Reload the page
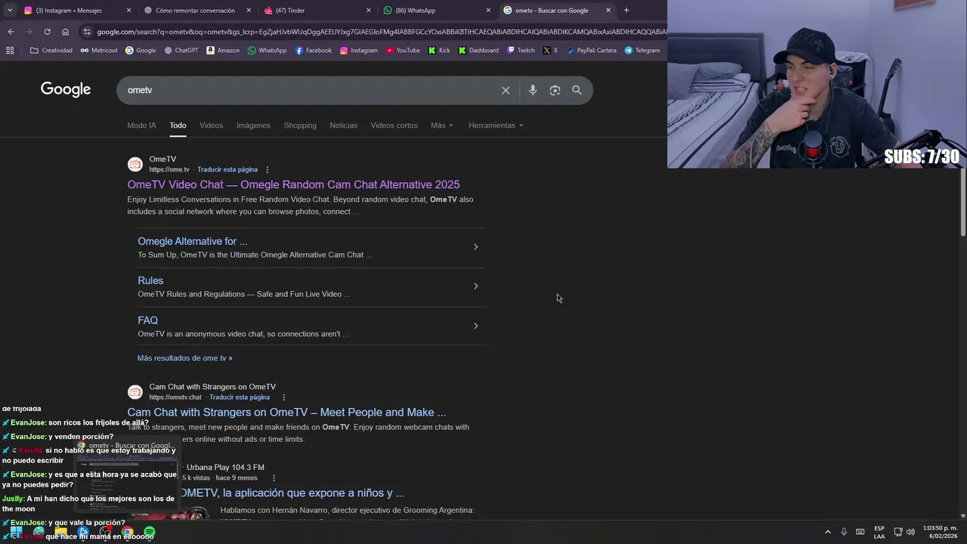Viewport: 967px width, 544px height. 47,32
